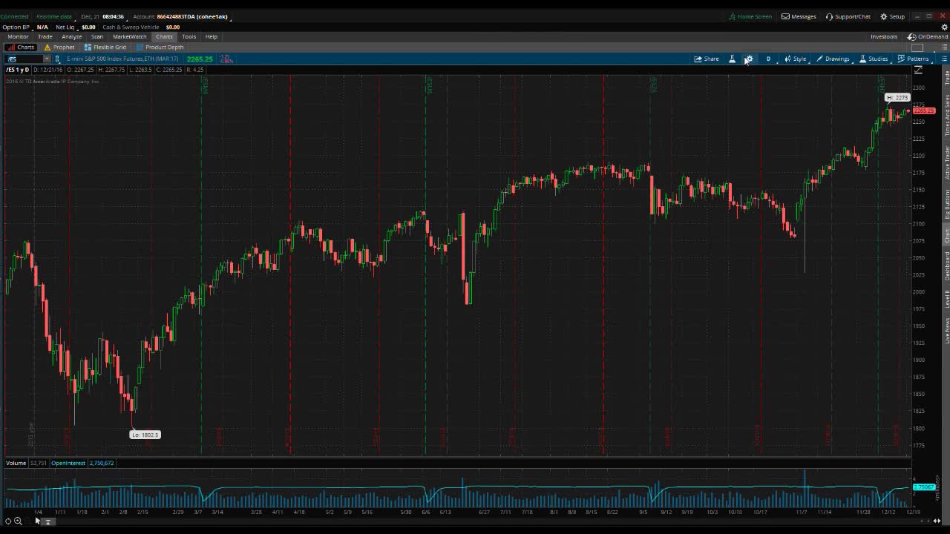Click the open interest value axis tag

924,487
